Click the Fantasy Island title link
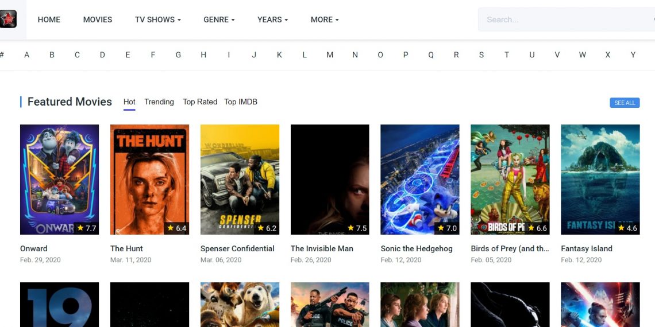Screen dimensions: 655x327 tap(587, 248)
